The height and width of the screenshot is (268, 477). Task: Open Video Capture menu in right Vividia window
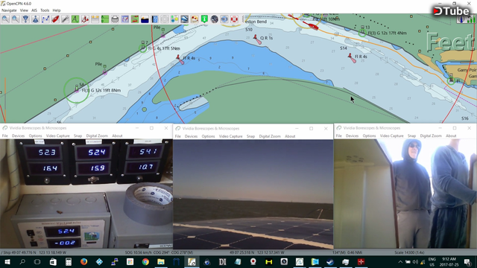coord(391,135)
